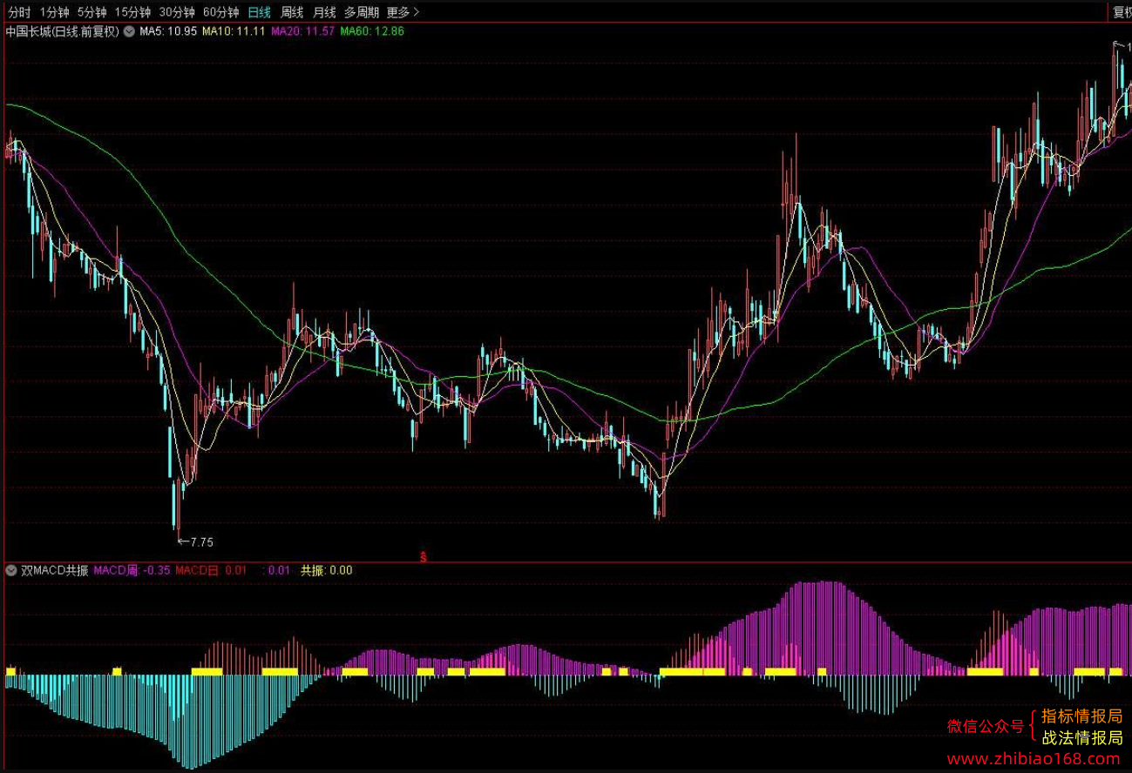
Task: Select the 15分钟 period tab
Action: point(132,12)
